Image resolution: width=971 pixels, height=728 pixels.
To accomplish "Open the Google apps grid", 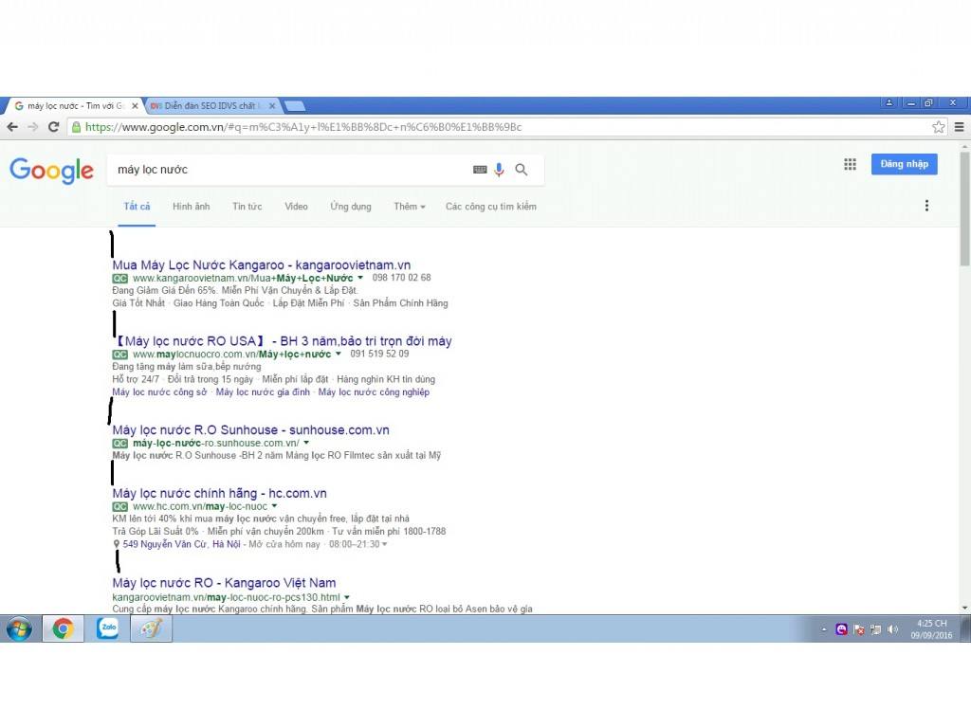I will [851, 164].
